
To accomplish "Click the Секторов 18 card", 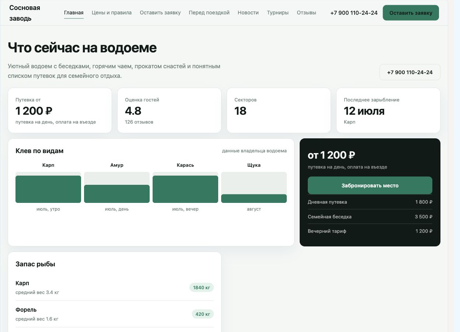I will 279,110.
